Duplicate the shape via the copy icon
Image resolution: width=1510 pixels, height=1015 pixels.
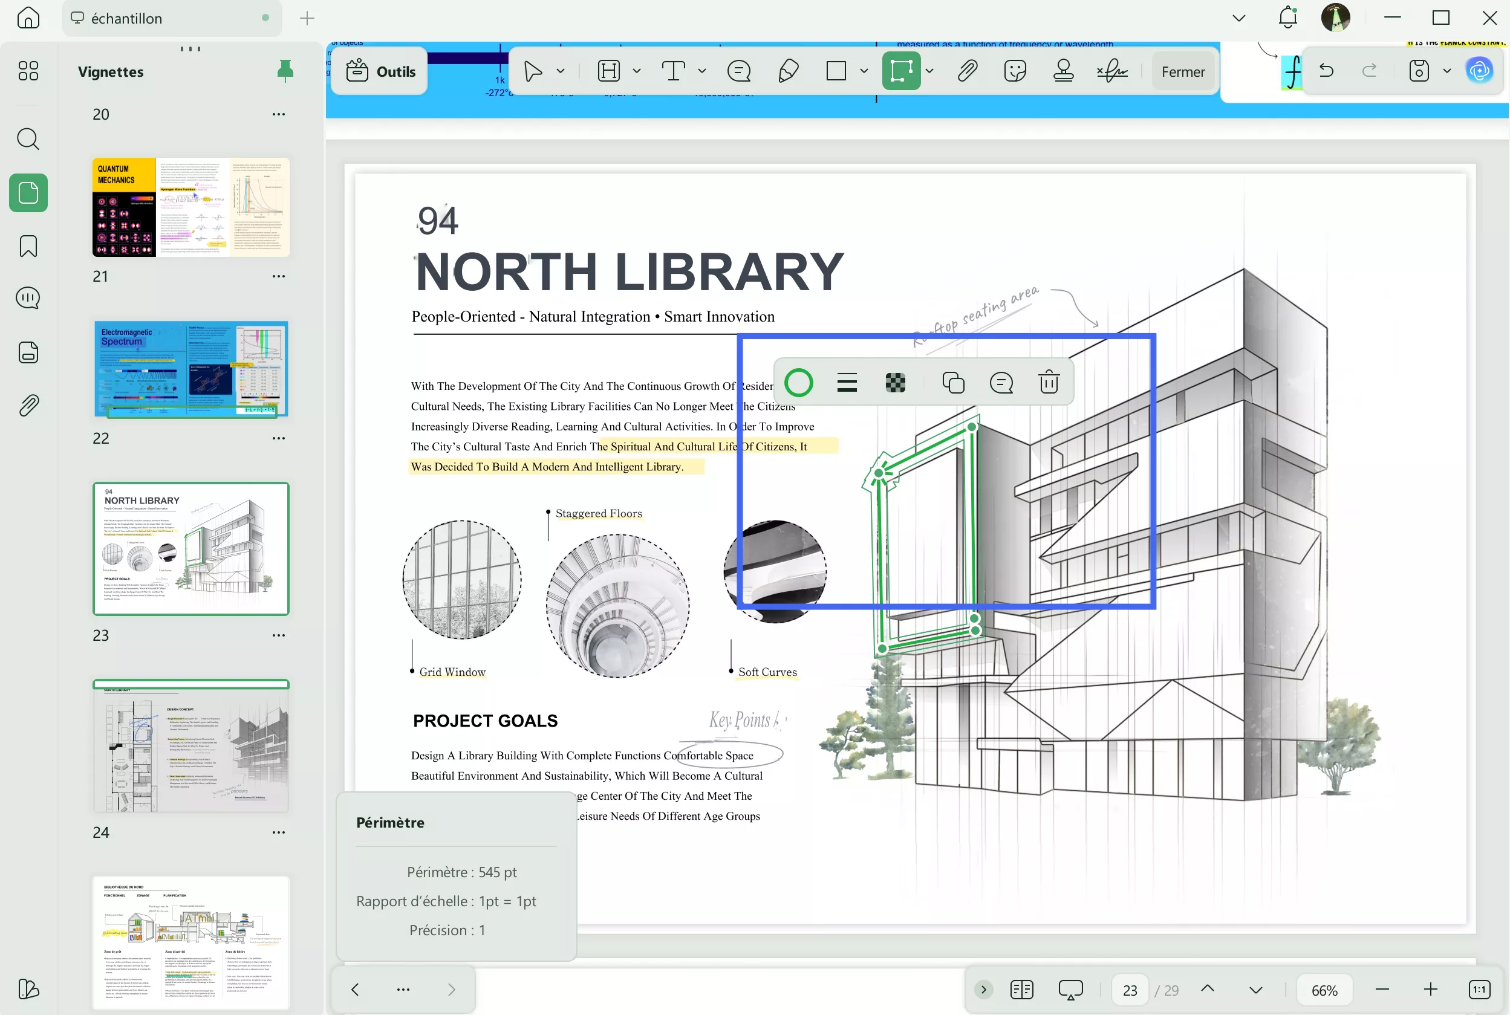point(954,382)
